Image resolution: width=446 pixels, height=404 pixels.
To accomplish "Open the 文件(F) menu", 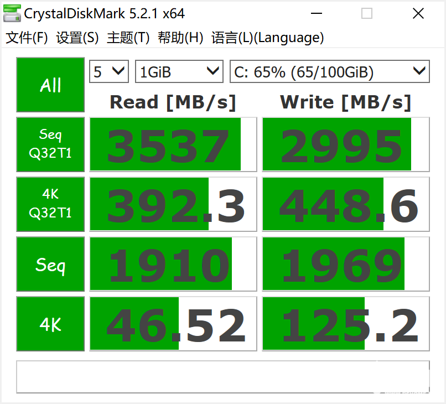I will tap(27, 38).
